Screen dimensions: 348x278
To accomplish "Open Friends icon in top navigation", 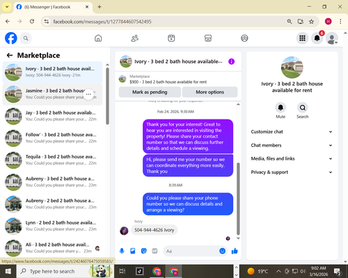I will pyautogui.click(x=135, y=38).
